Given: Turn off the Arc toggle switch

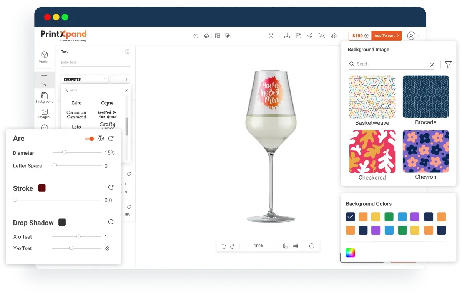Looking at the screenshot, I should 89,139.
